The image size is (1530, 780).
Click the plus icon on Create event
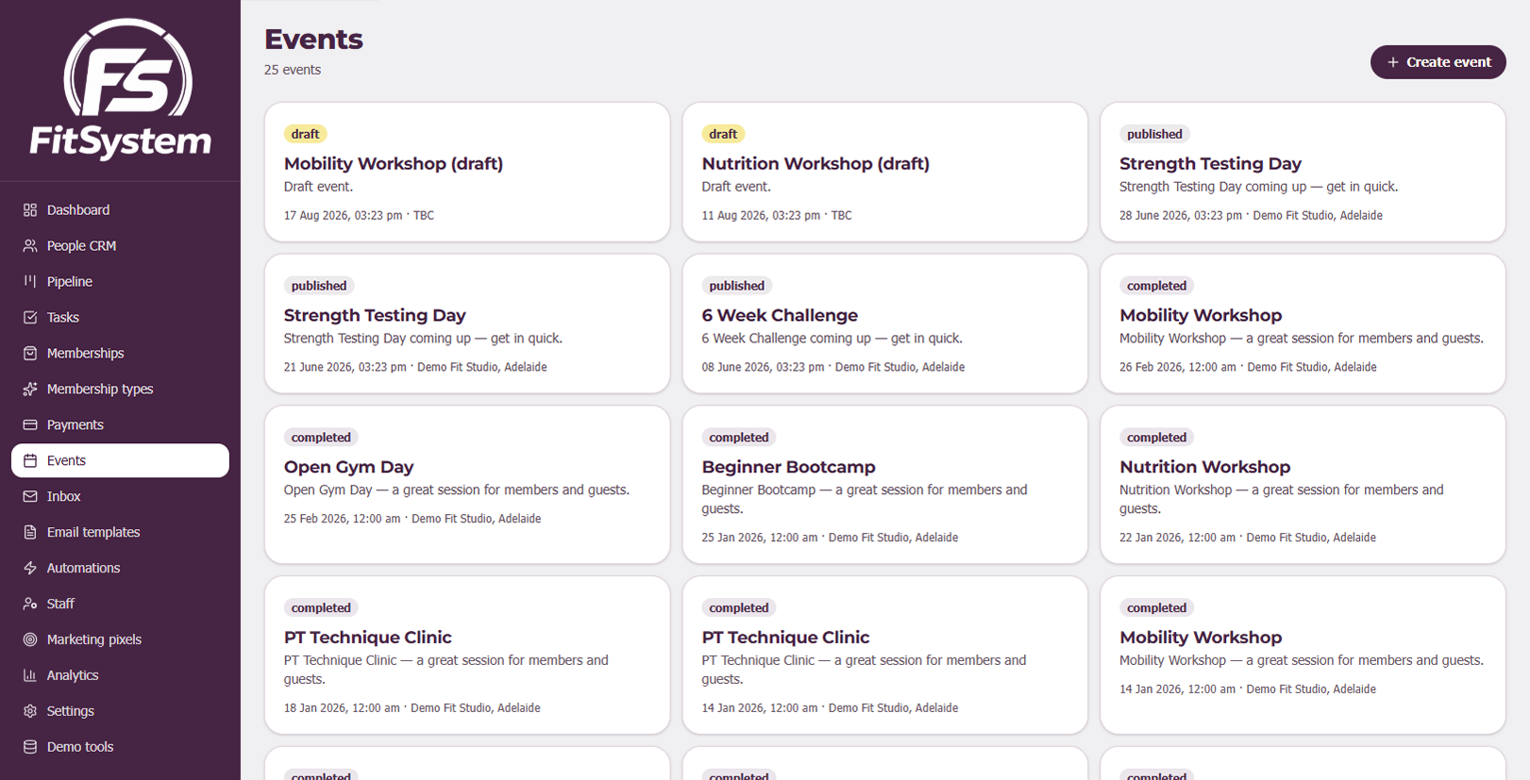click(x=1392, y=62)
